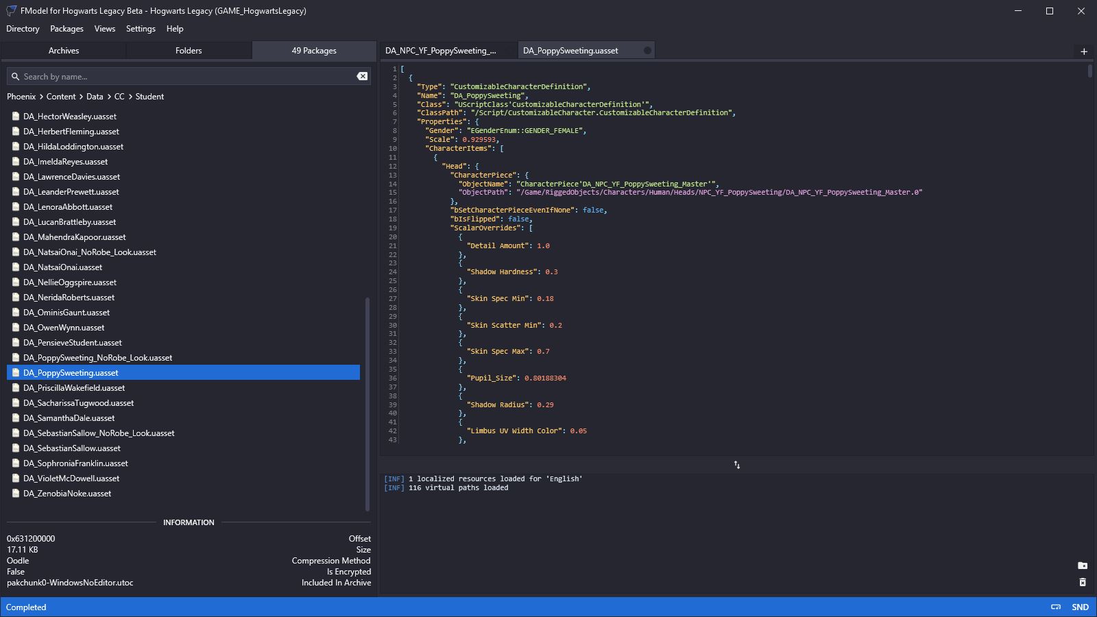1097x617 pixels.
Task: Click the 0x631200000 offset value
Action: (x=31, y=539)
